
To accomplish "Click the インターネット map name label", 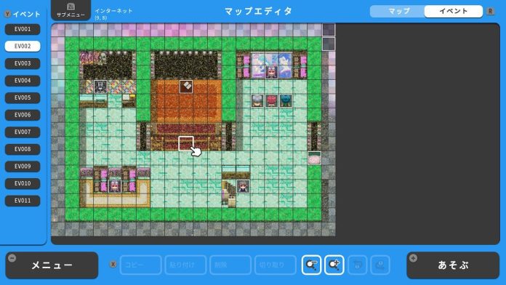I will pyautogui.click(x=113, y=11).
